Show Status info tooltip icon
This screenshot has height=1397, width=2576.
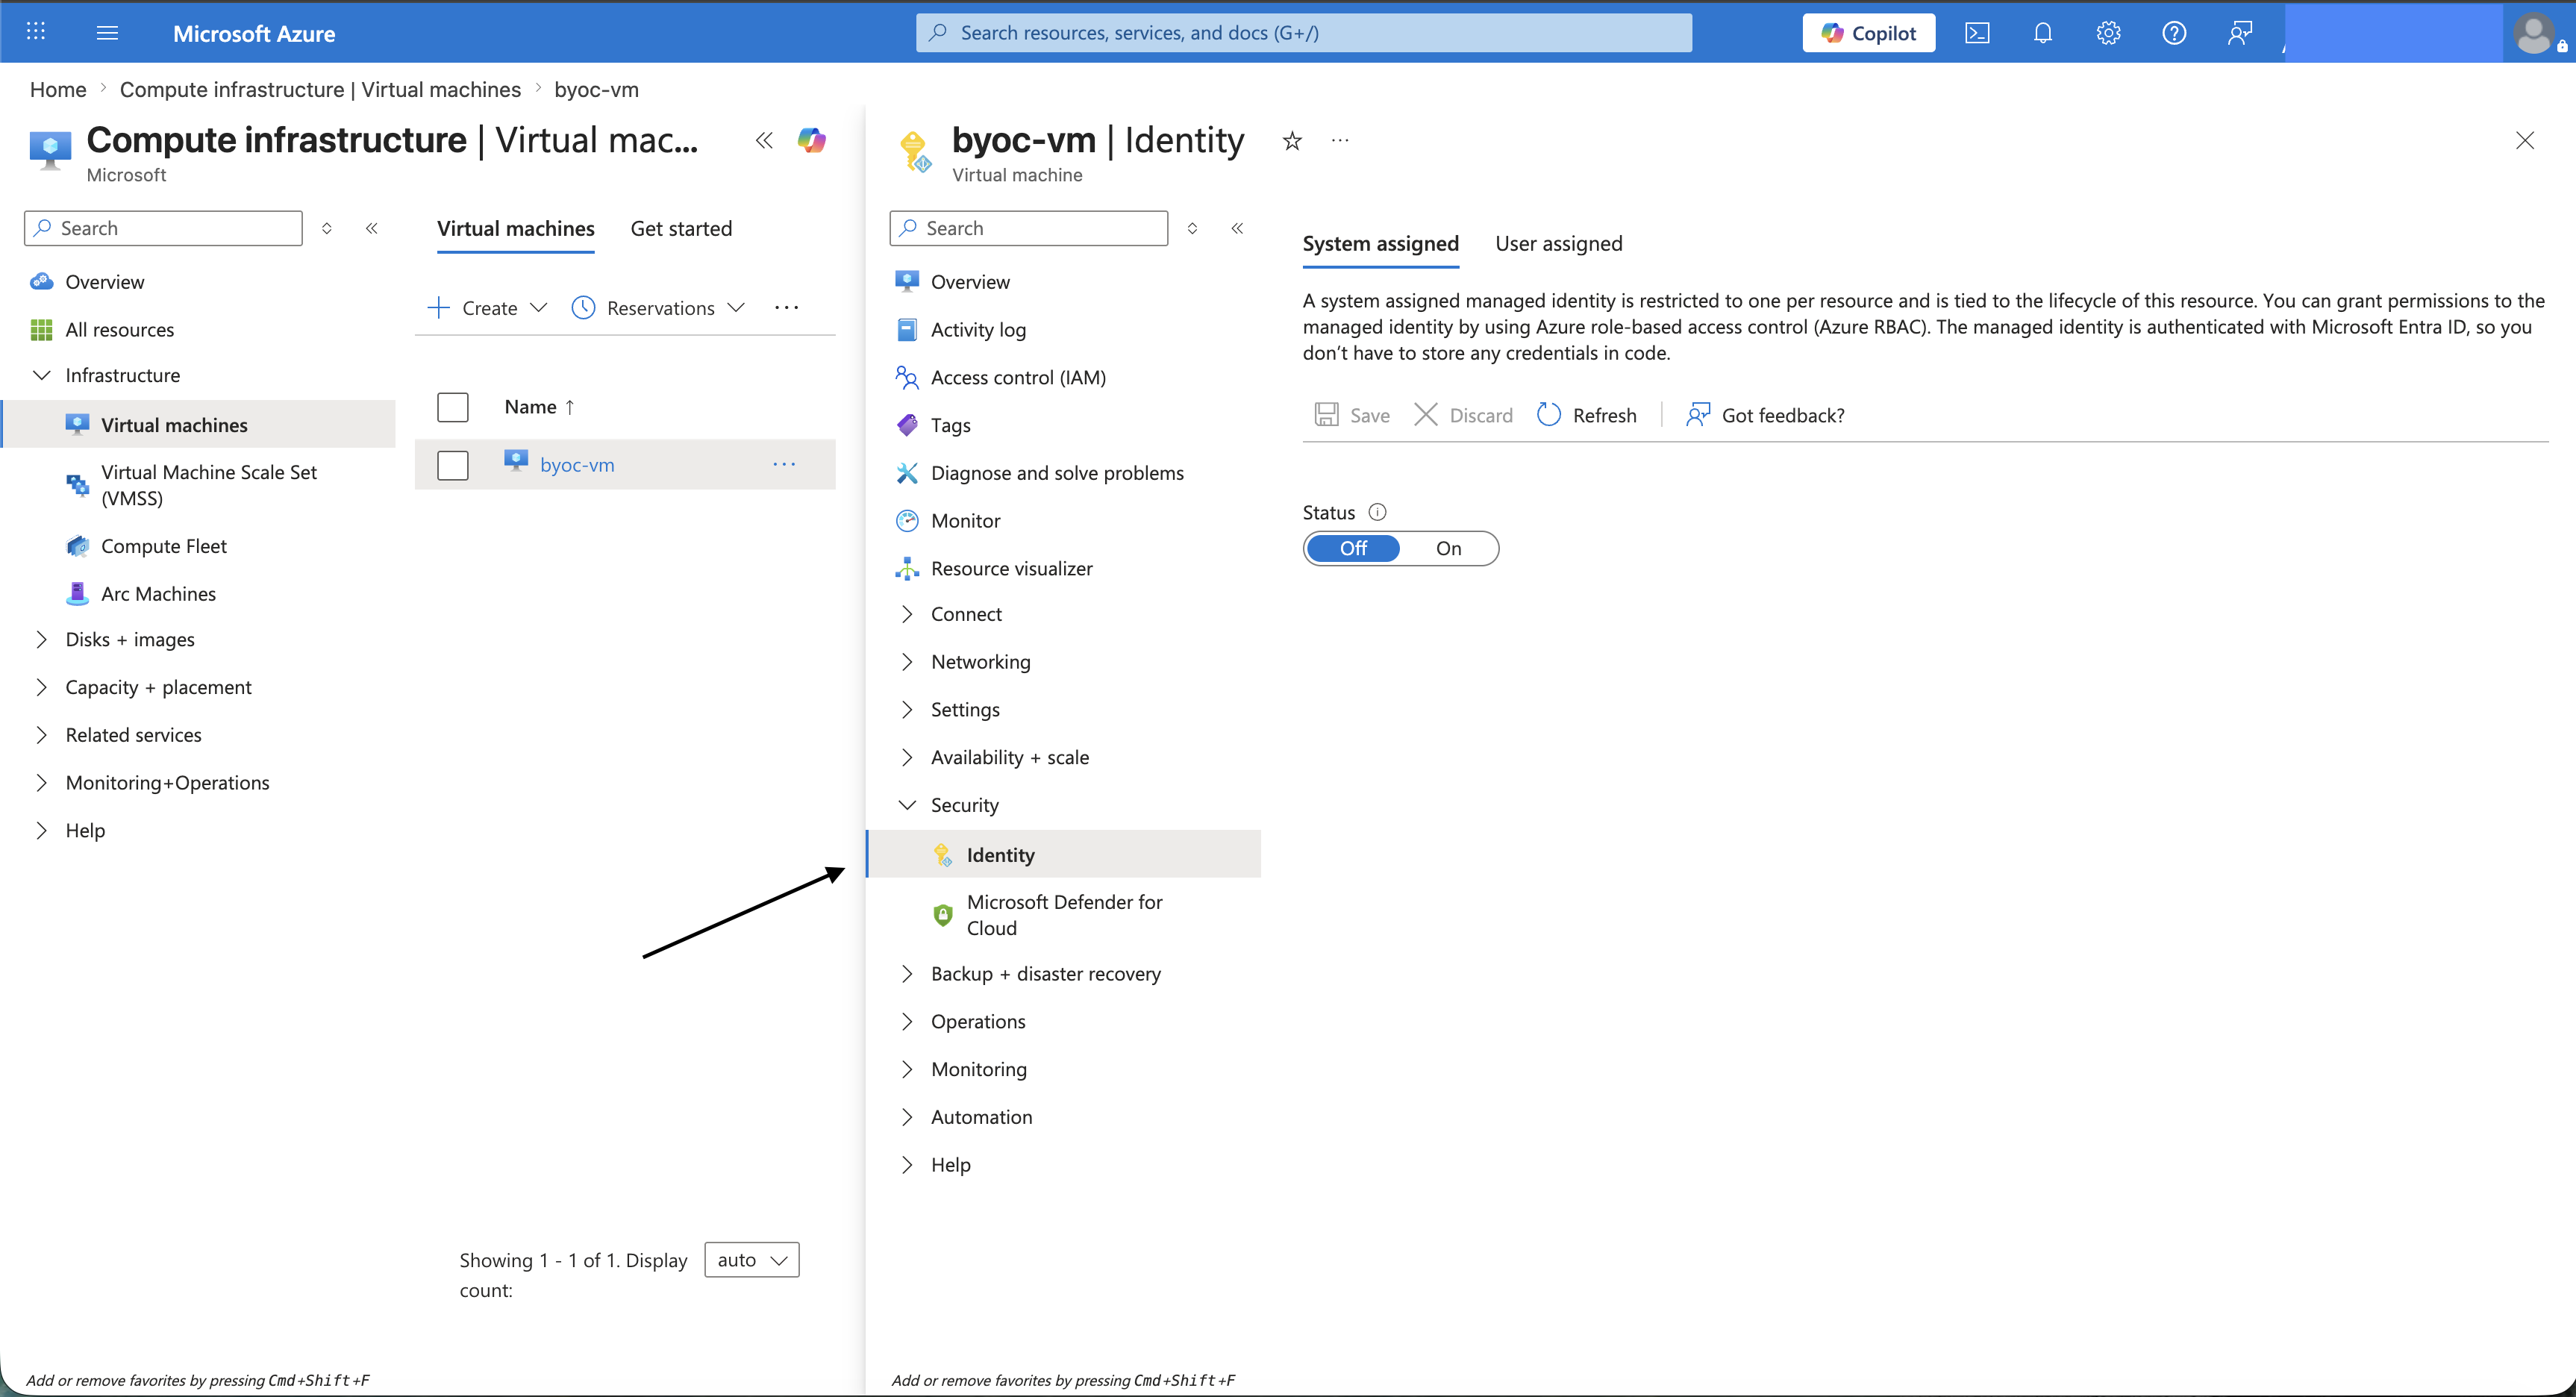(x=1377, y=512)
